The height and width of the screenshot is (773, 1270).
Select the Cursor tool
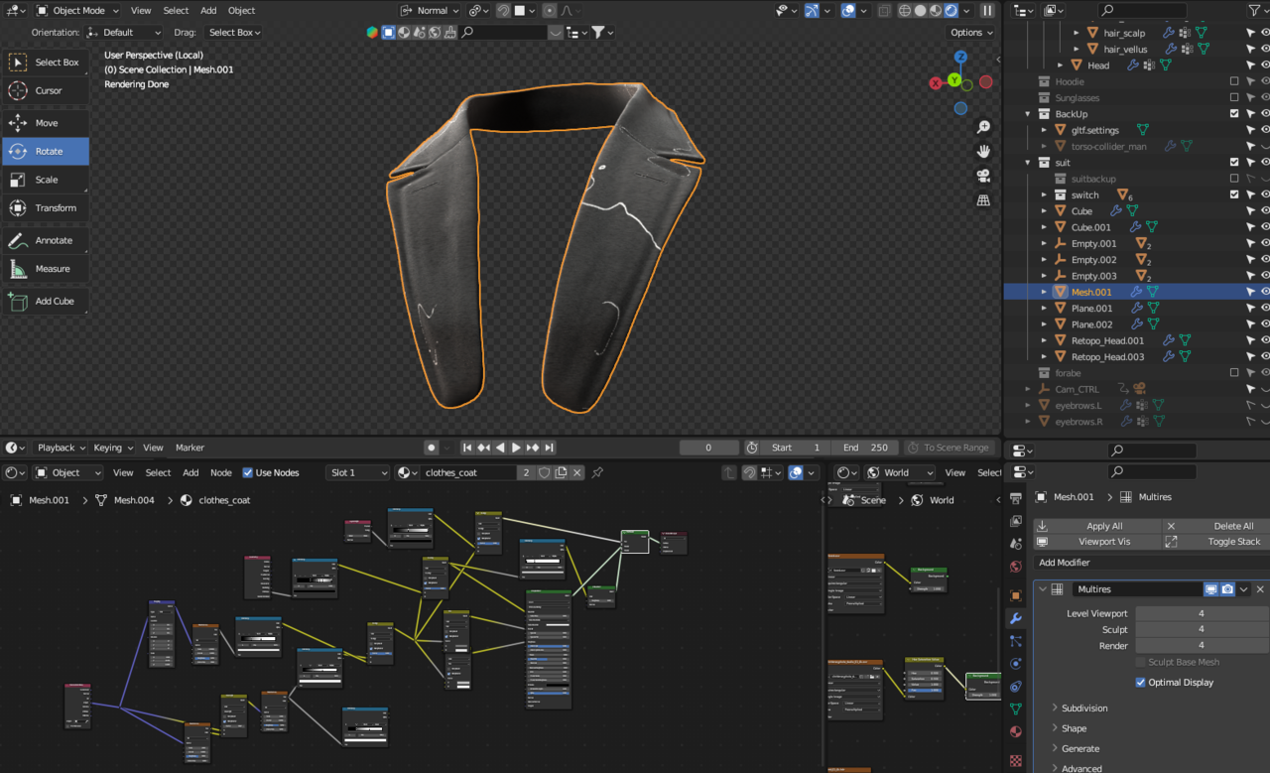pyautogui.click(x=47, y=90)
